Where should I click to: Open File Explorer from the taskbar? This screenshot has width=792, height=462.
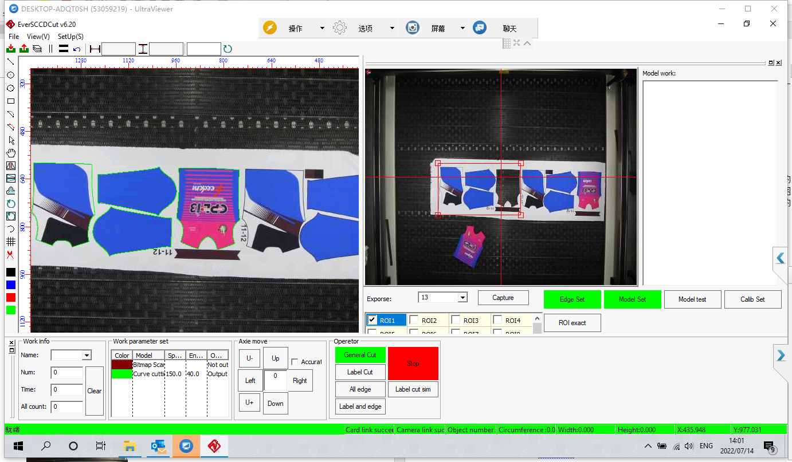[x=130, y=446]
